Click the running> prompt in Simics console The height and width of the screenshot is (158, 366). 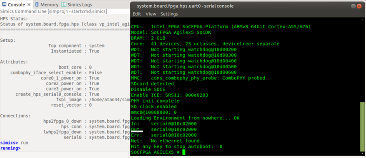pos(10,148)
